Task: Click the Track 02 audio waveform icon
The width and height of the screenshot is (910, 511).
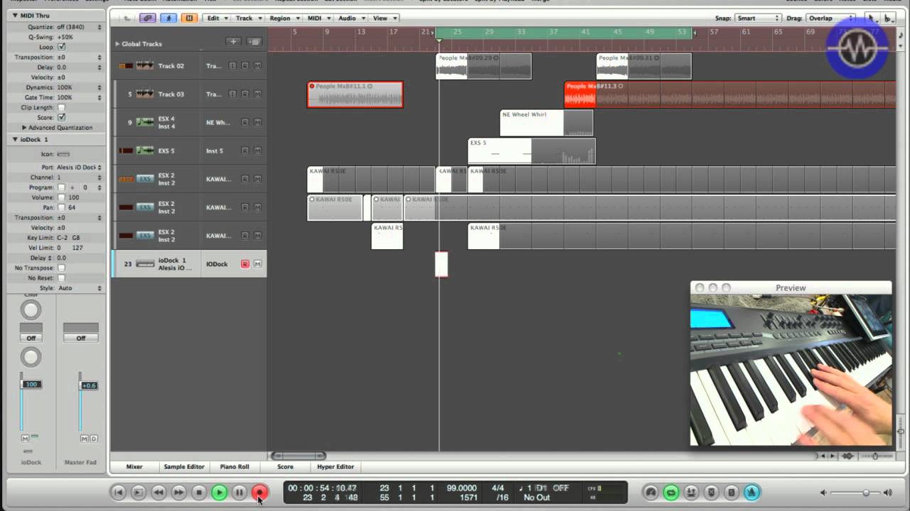Action: [x=145, y=65]
